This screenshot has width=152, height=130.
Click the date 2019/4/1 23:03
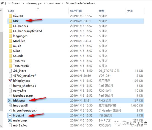[x=81, y=41]
